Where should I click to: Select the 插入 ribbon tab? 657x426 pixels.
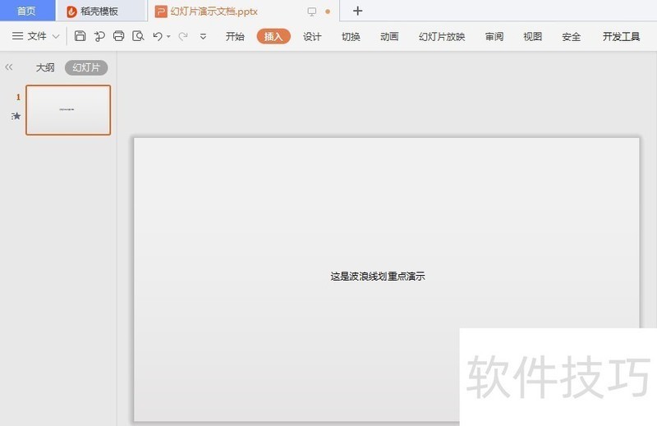point(273,36)
